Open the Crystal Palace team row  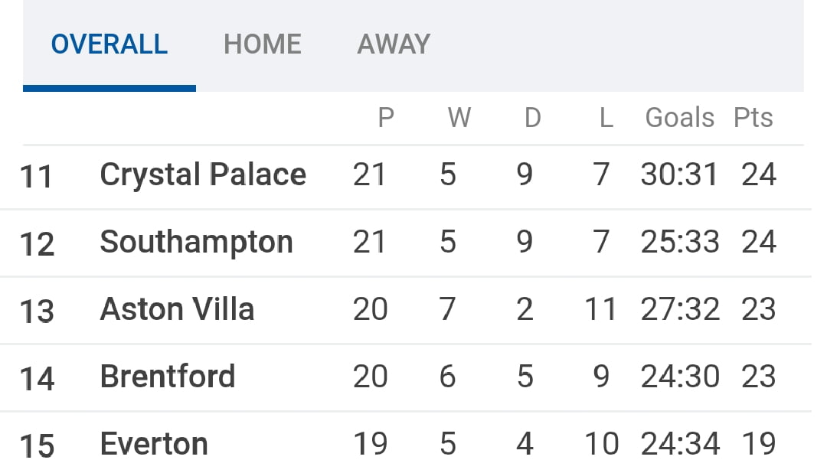pyautogui.click(x=203, y=175)
